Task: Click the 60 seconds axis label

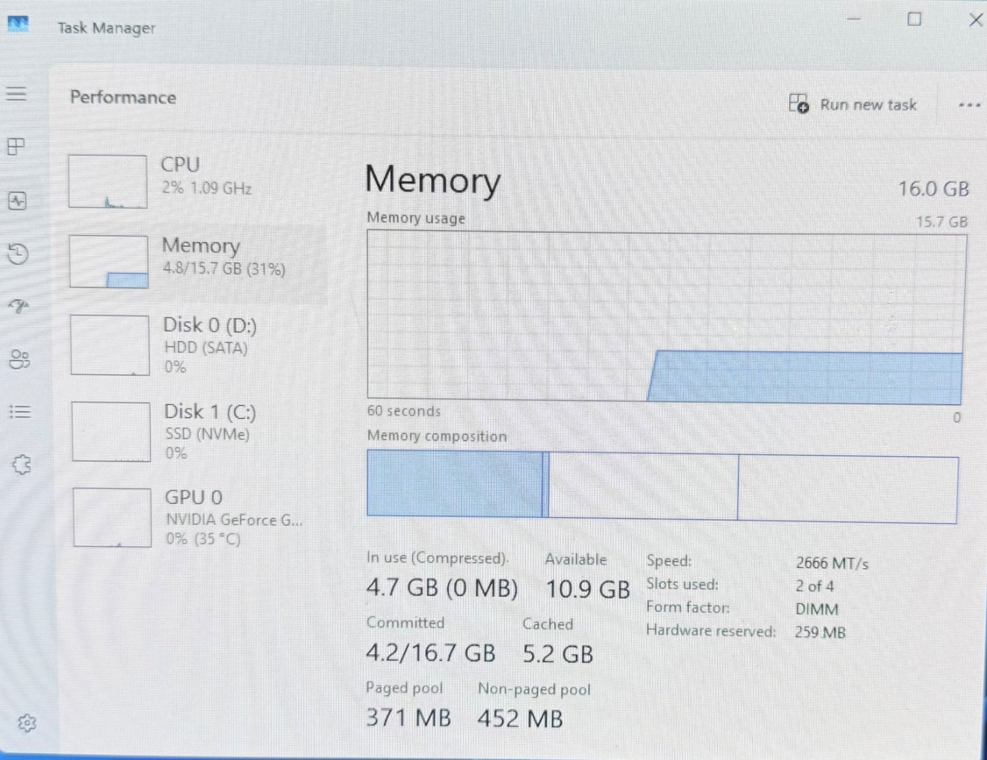Action: pos(404,411)
